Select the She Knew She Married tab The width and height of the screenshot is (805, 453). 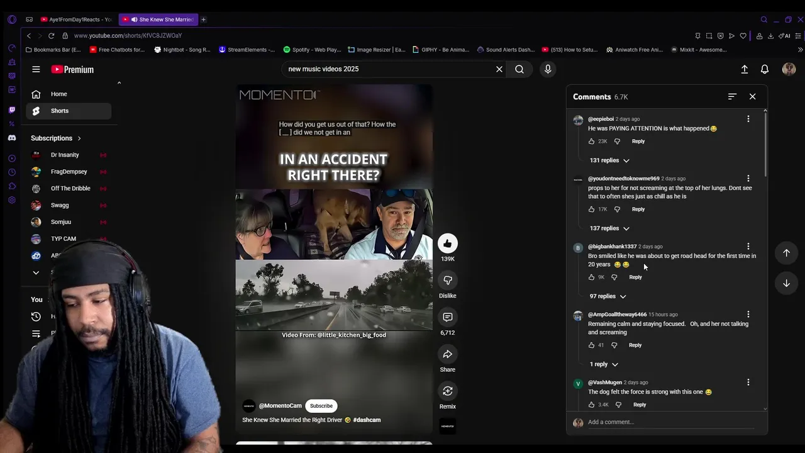point(159,20)
